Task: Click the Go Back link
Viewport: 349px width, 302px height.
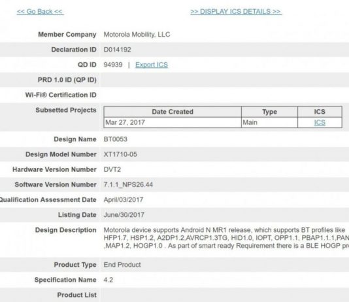Action: click(x=41, y=12)
